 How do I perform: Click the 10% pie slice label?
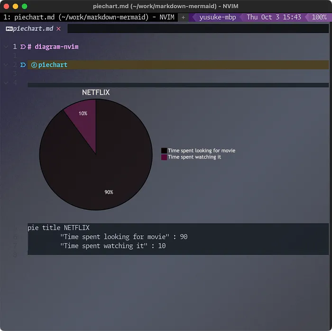click(83, 114)
